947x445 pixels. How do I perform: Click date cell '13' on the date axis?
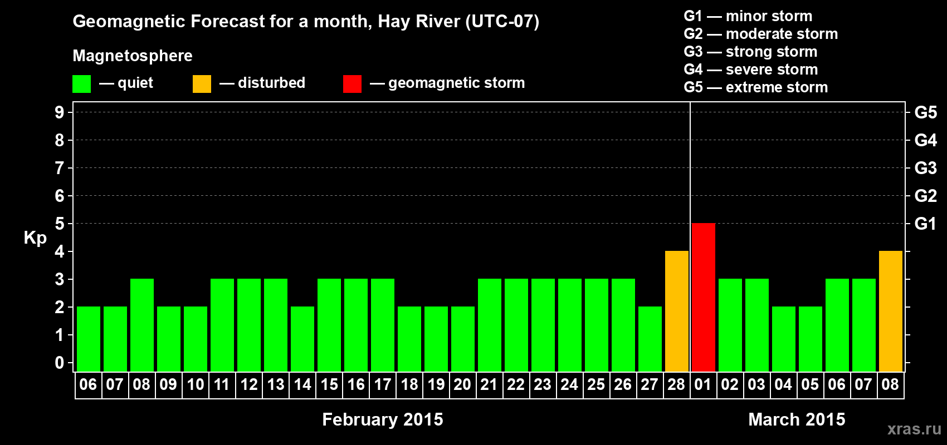tap(275, 385)
